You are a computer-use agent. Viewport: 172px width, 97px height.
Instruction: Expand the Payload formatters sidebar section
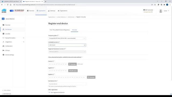click(x=13, y=38)
